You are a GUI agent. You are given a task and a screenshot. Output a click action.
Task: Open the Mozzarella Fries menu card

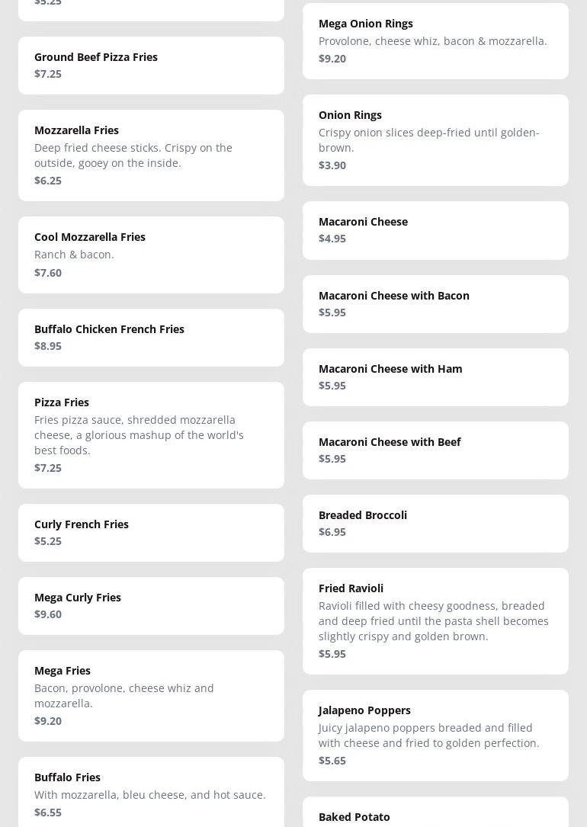(151, 155)
